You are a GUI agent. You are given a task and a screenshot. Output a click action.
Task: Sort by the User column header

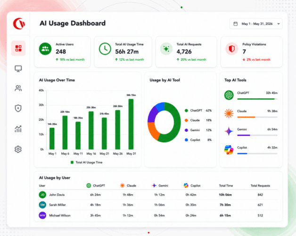(42, 186)
